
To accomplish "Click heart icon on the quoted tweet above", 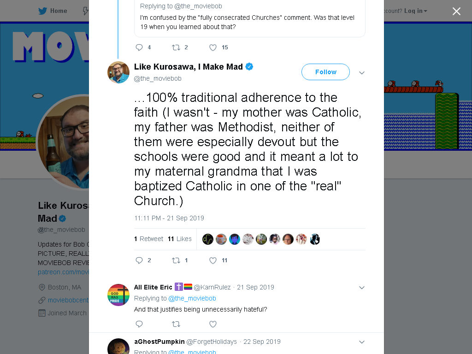I will 213,47.
